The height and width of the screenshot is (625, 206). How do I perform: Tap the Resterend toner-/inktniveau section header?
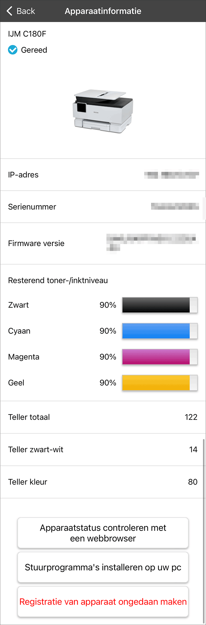(x=58, y=280)
